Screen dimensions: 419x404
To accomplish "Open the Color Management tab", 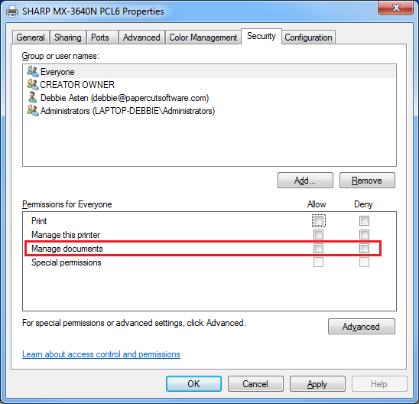I will [203, 37].
